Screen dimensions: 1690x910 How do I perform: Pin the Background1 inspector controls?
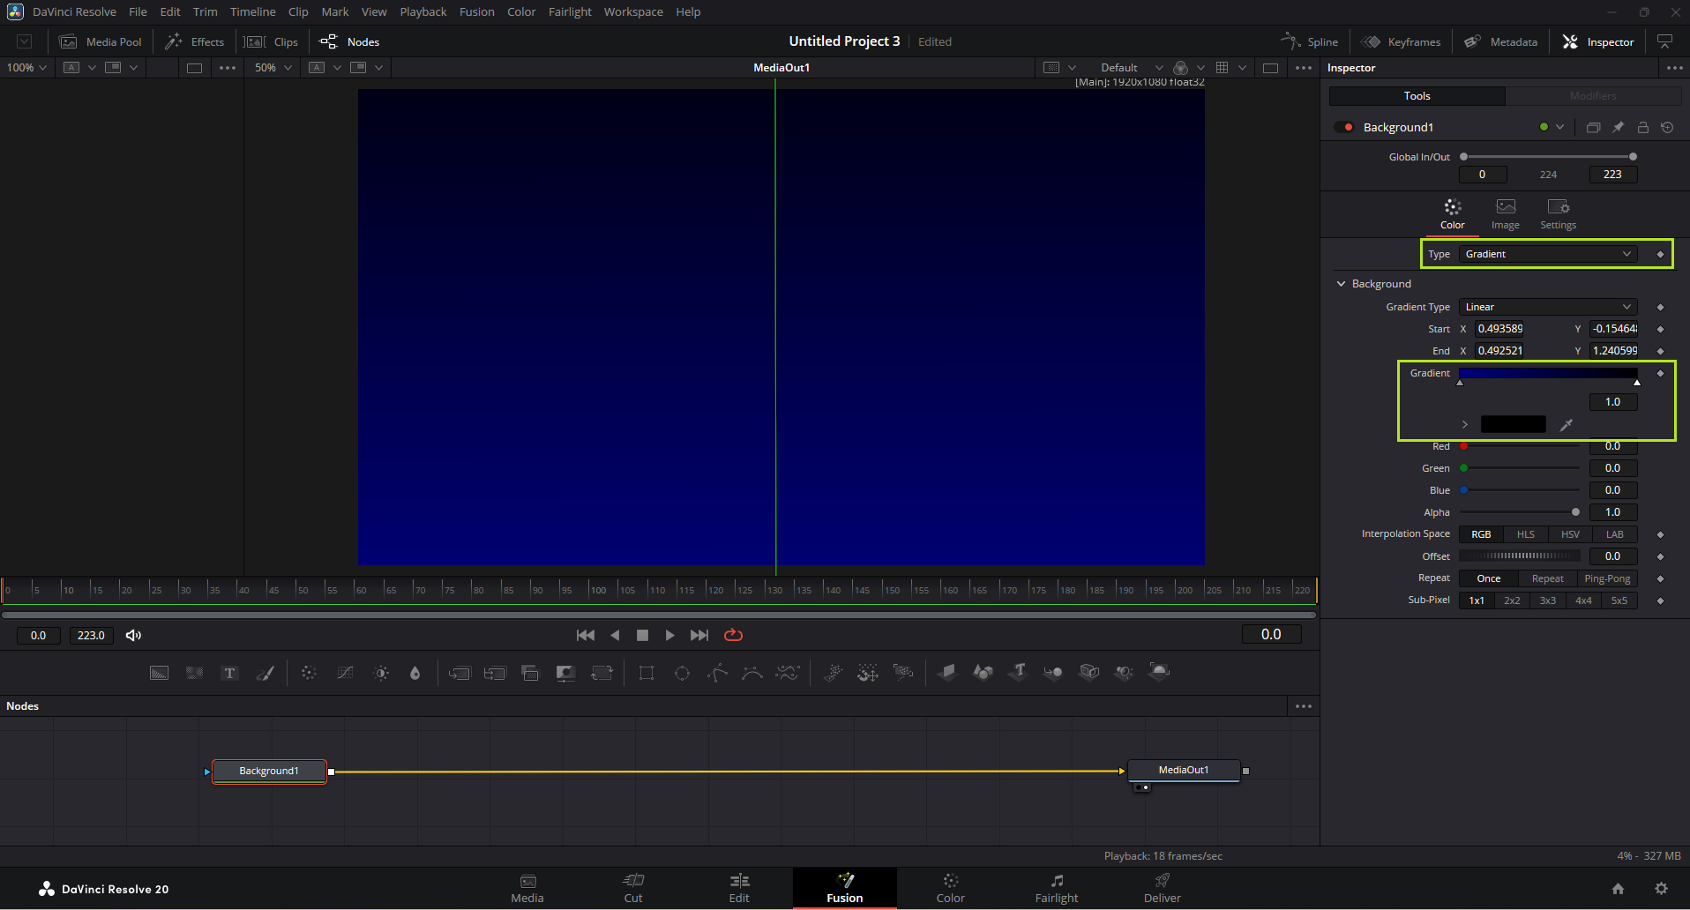[x=1618, y=128]
